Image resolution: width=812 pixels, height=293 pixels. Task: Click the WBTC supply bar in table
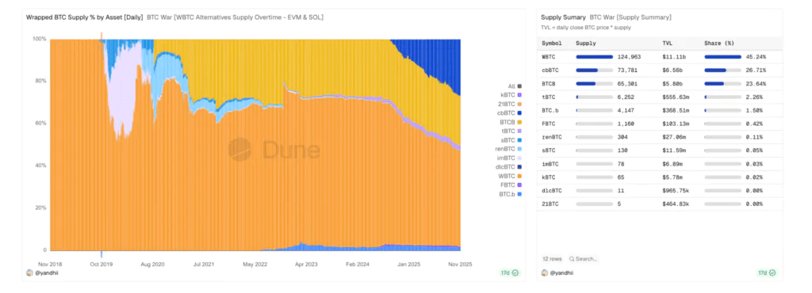594,57
